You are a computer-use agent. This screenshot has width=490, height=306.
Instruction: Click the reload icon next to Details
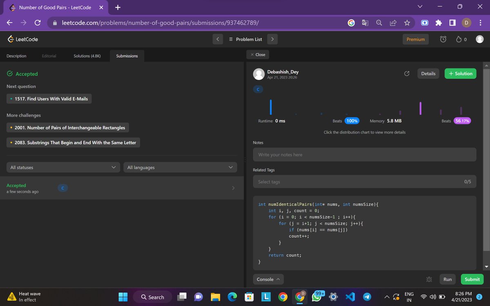407,73
